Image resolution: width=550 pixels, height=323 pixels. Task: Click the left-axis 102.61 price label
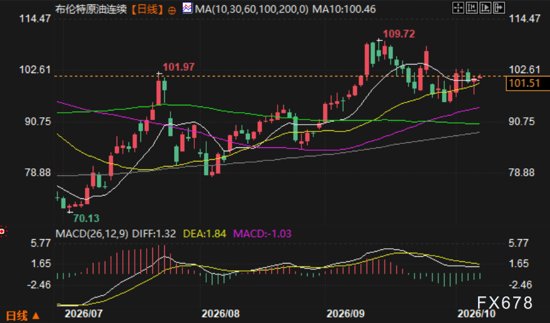[35, 70]
